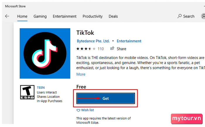Expand the description with More
The image size is (205, 127).
coord(81,74)
